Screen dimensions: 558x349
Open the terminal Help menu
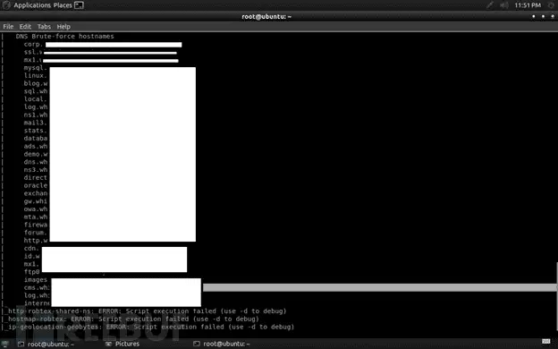click(x=63, y=27)
